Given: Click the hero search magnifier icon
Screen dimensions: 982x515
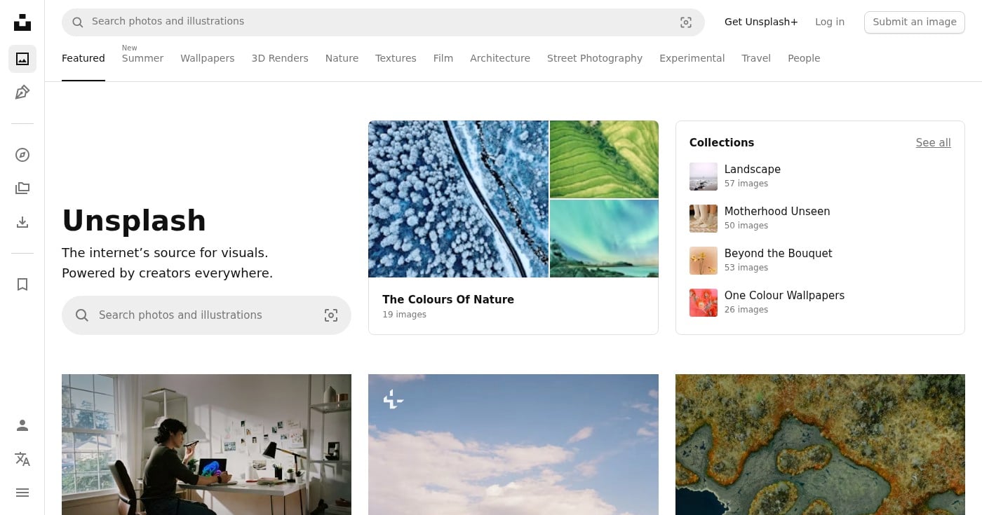Looking at the screenshot, I should [x=82, y=315].
